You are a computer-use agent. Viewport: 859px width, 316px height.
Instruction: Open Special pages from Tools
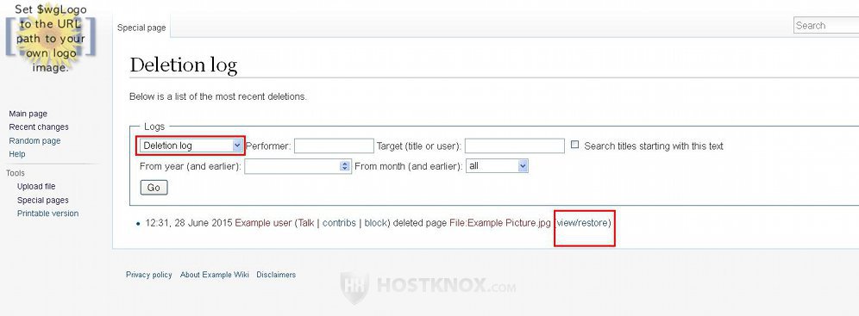point(43,200)
